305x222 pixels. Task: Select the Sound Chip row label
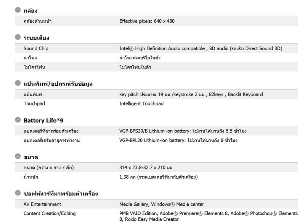click(36, 49)
